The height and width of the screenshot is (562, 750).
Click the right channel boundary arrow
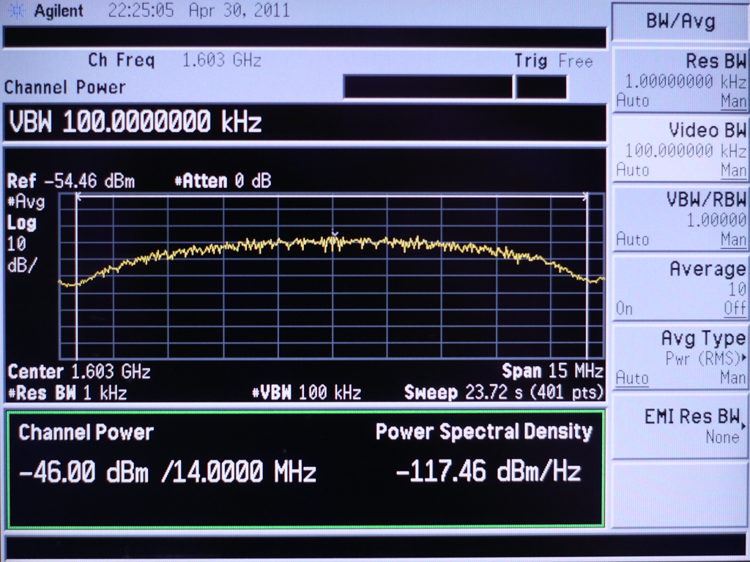[x=584, y=197]
